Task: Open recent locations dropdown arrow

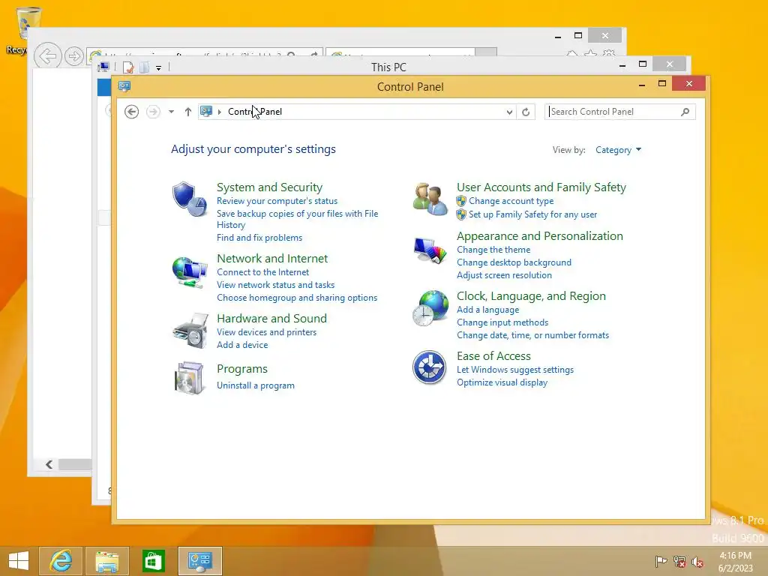Action: [x=171, y=112]
